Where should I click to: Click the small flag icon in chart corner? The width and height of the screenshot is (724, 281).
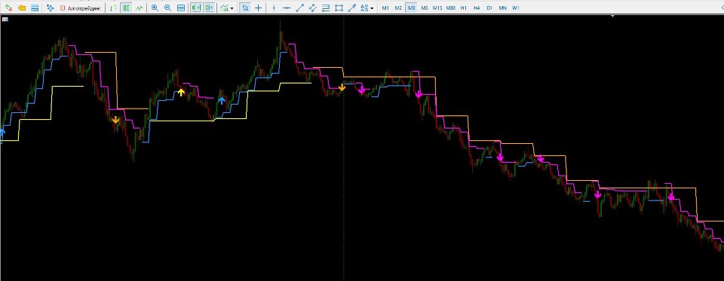5,20
